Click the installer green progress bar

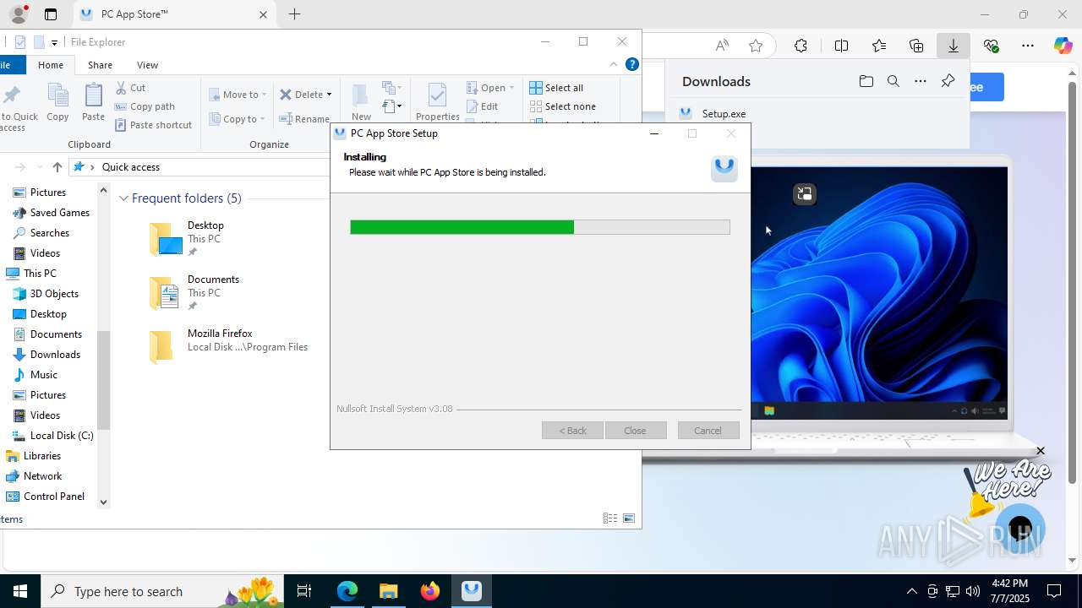(x=462, y=227)
